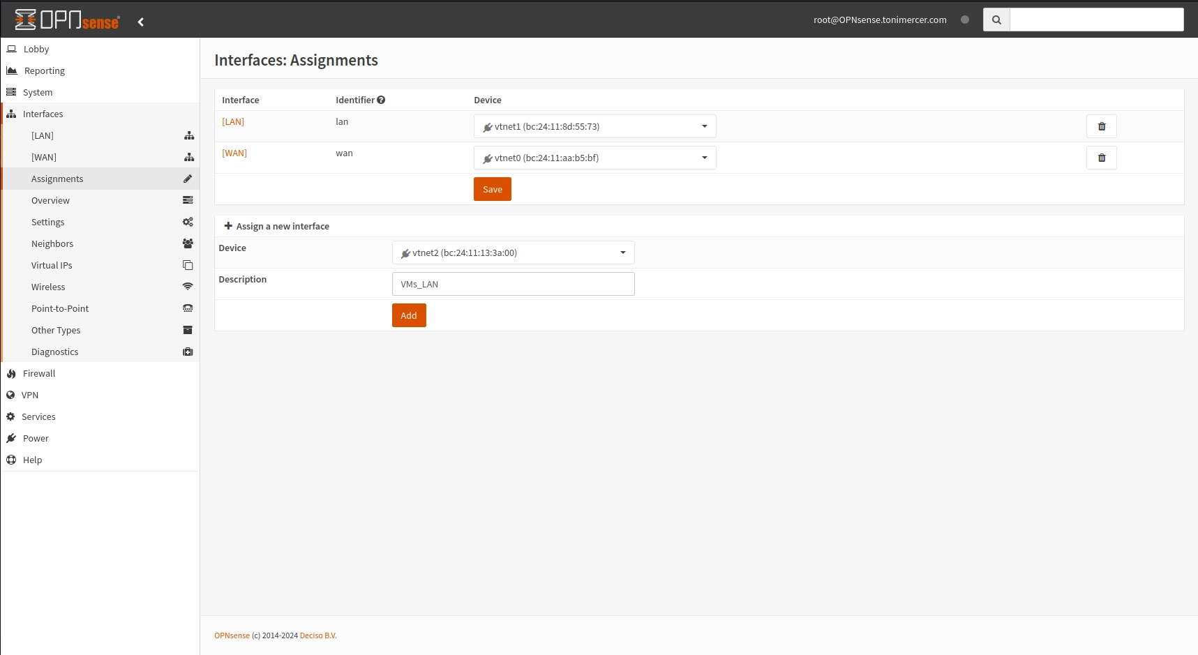Open Other Types submenu

point(100,330)
